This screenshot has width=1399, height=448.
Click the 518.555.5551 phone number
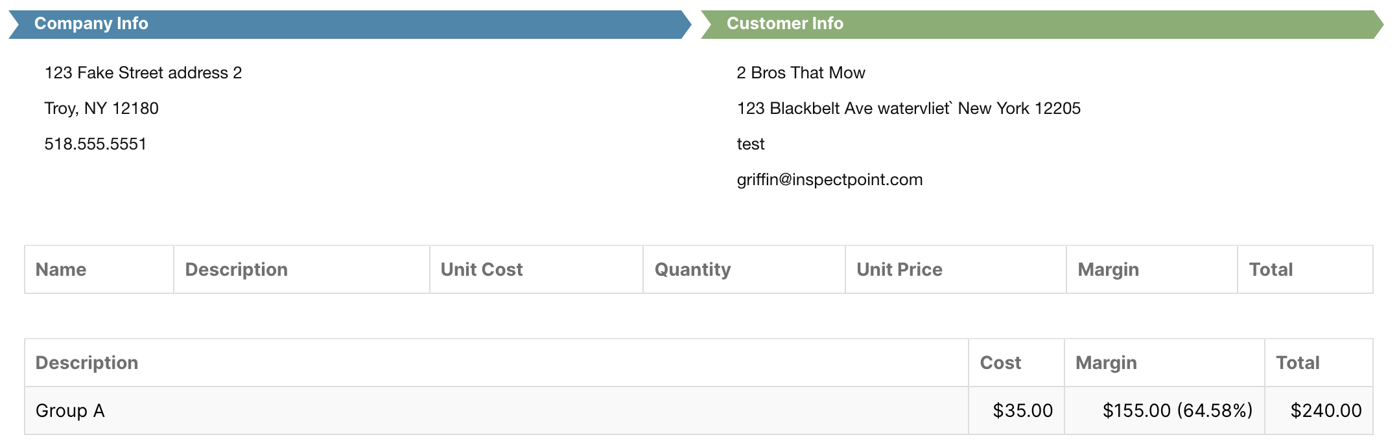[95, 144]
